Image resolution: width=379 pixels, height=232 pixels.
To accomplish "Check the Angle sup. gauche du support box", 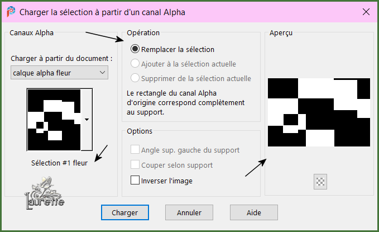I will click(x=135, y=150).
